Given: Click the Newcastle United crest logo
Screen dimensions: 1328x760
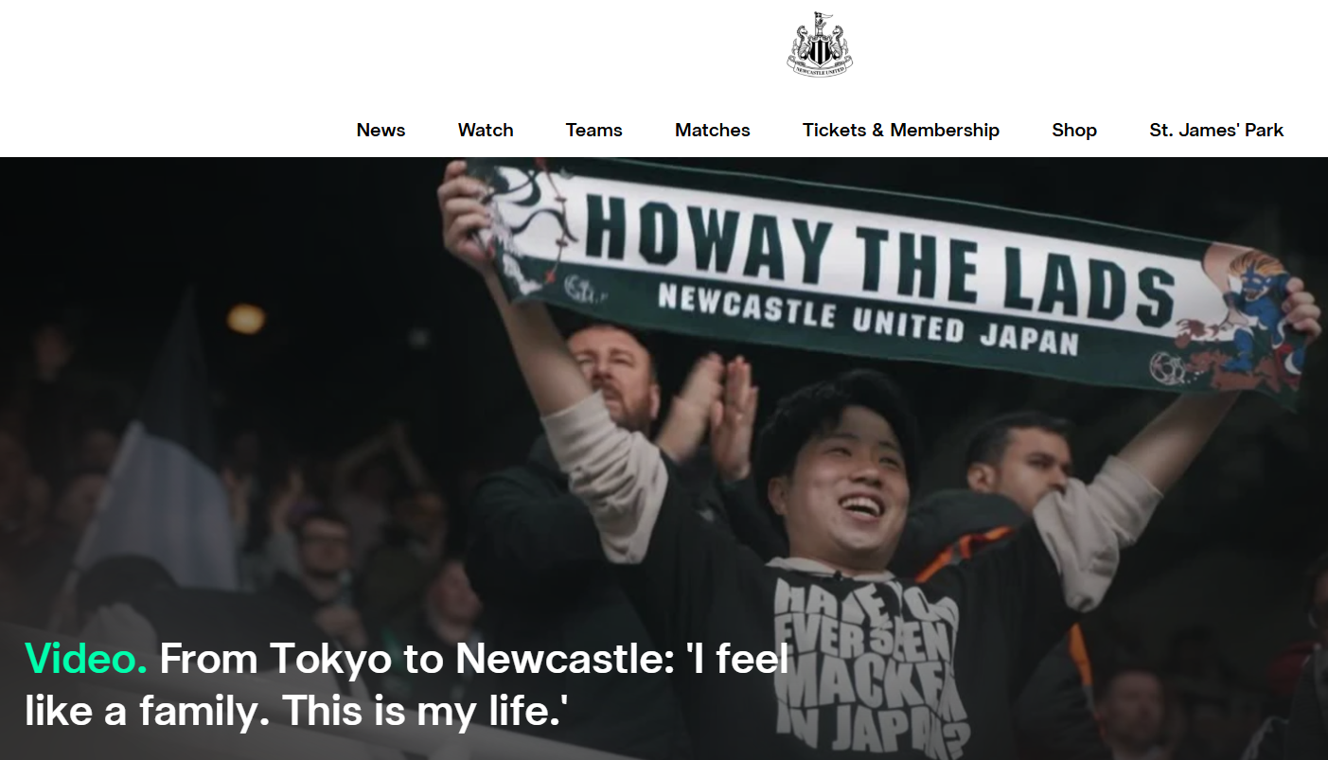Looking at the screenshot, I should click(x=820, y=44).
